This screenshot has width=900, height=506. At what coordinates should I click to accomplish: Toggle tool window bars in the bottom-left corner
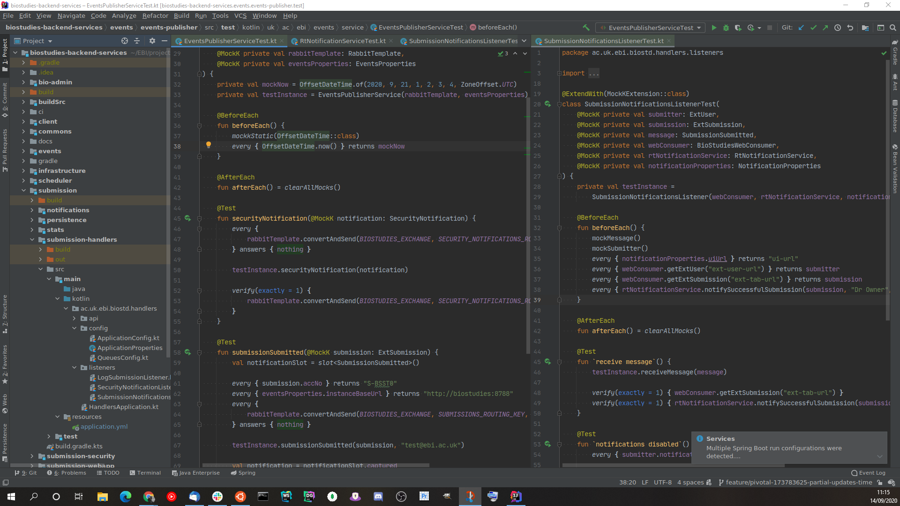[6, 482]
